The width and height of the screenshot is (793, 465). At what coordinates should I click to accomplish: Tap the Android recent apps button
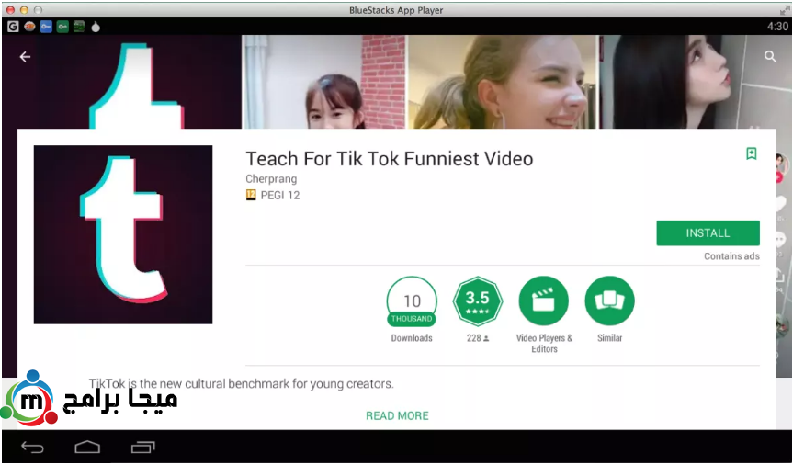click(x=142, y=448)
